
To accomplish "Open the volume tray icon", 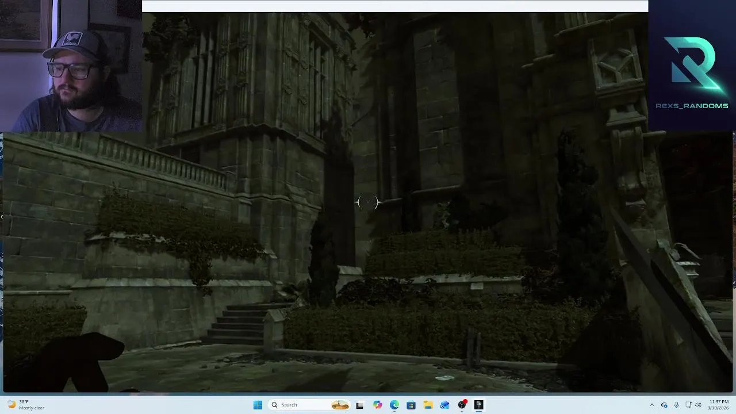I will coord(698,405).
